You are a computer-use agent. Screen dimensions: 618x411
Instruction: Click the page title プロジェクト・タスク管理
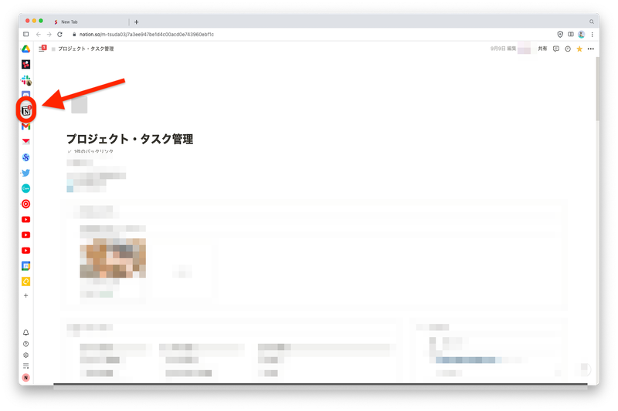130,139
